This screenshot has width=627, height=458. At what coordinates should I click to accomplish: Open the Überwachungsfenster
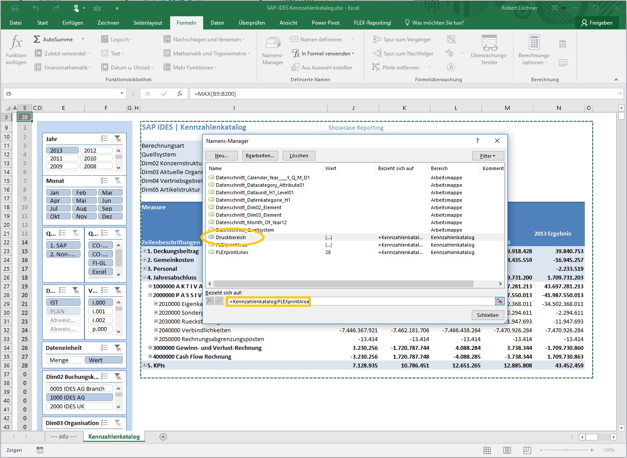tap(488, 49)
